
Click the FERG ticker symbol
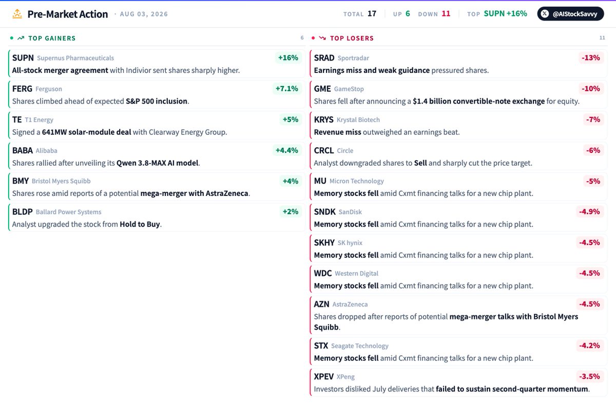click(22, 89)
